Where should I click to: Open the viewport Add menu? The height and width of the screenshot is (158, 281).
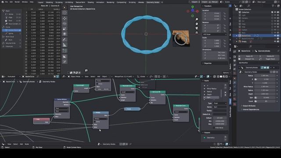[98, 76]
